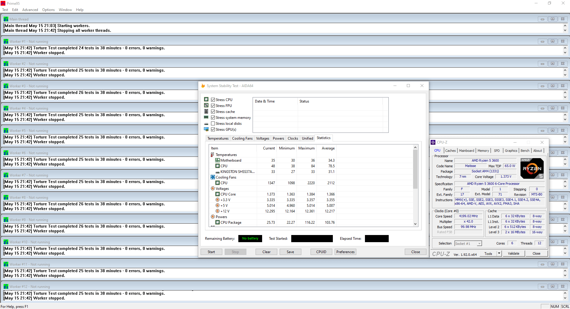Click the Prime95 app icon in title bar
Viewport: 570px width, 309px height.
[x=3, y=3]
